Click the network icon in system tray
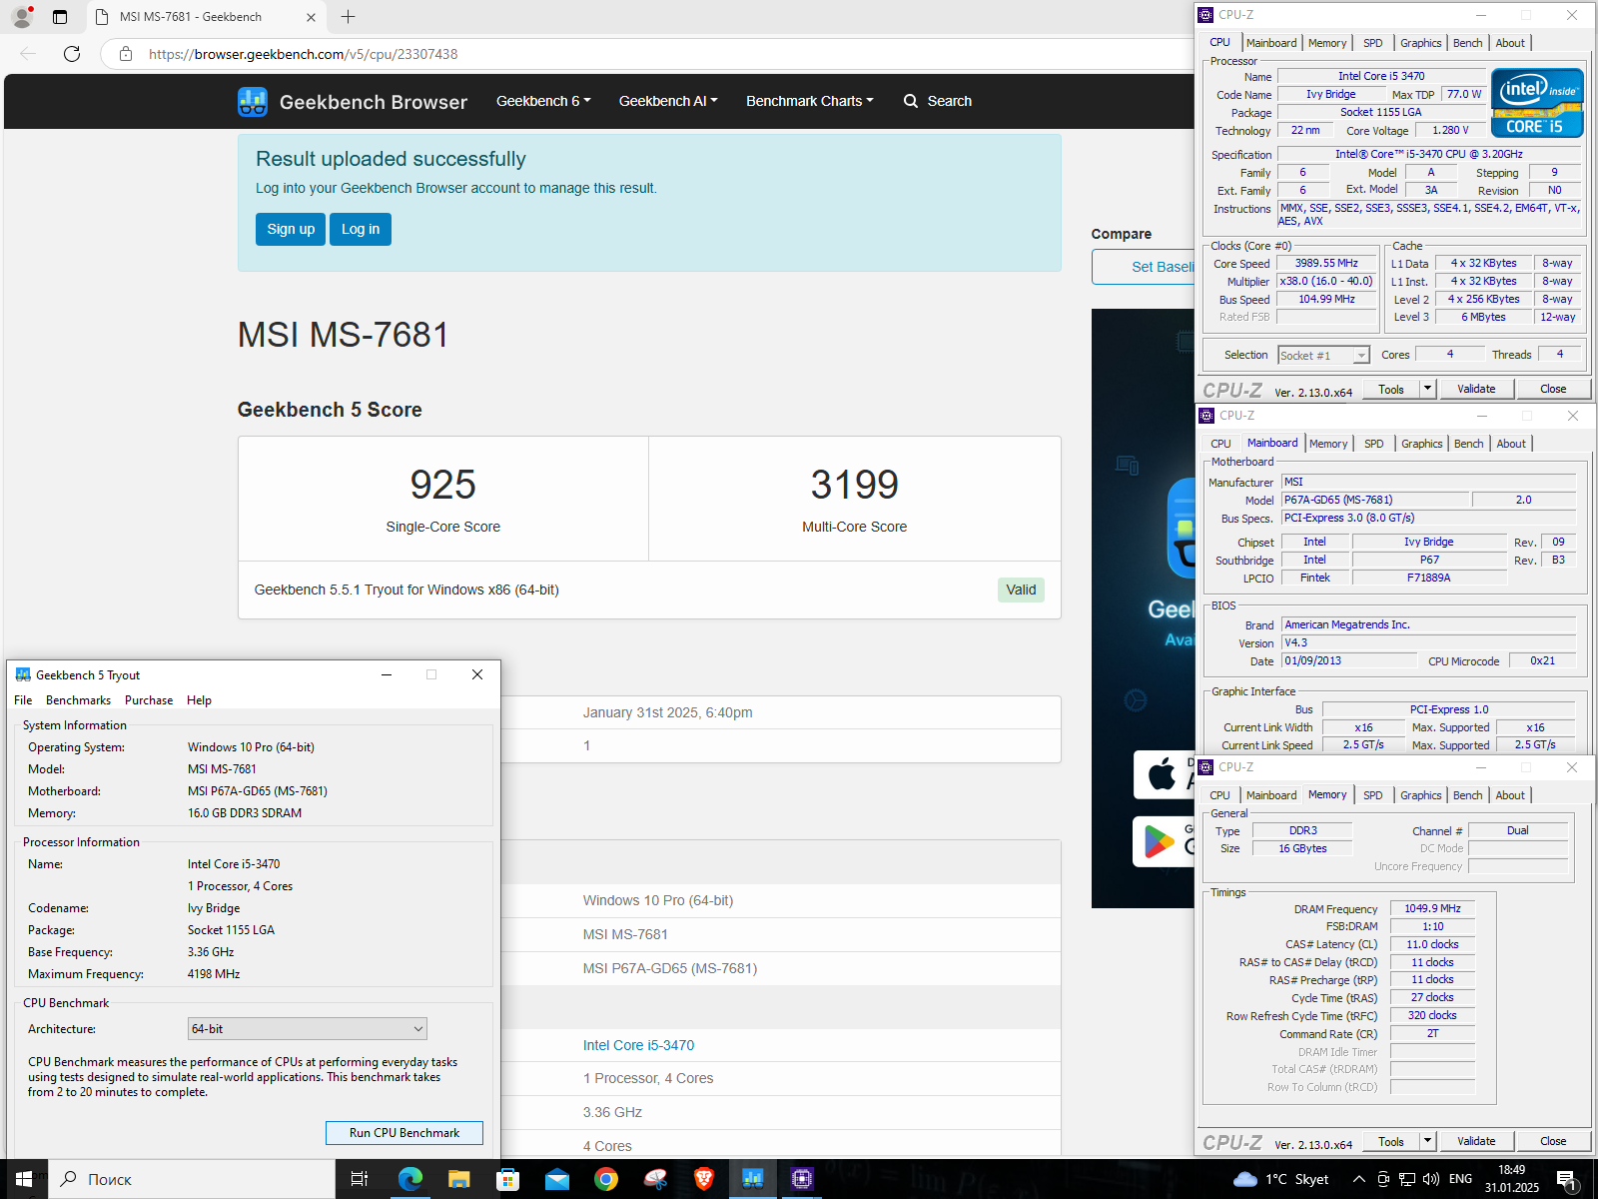The width and height of the screenshot is (1598, 1199). [1407, 1179]
